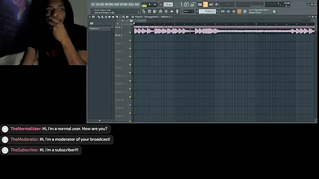This screenshot has height=179, width=319.
Task: Open the playlist options arrow menu
Action: [x=90, y=17]
